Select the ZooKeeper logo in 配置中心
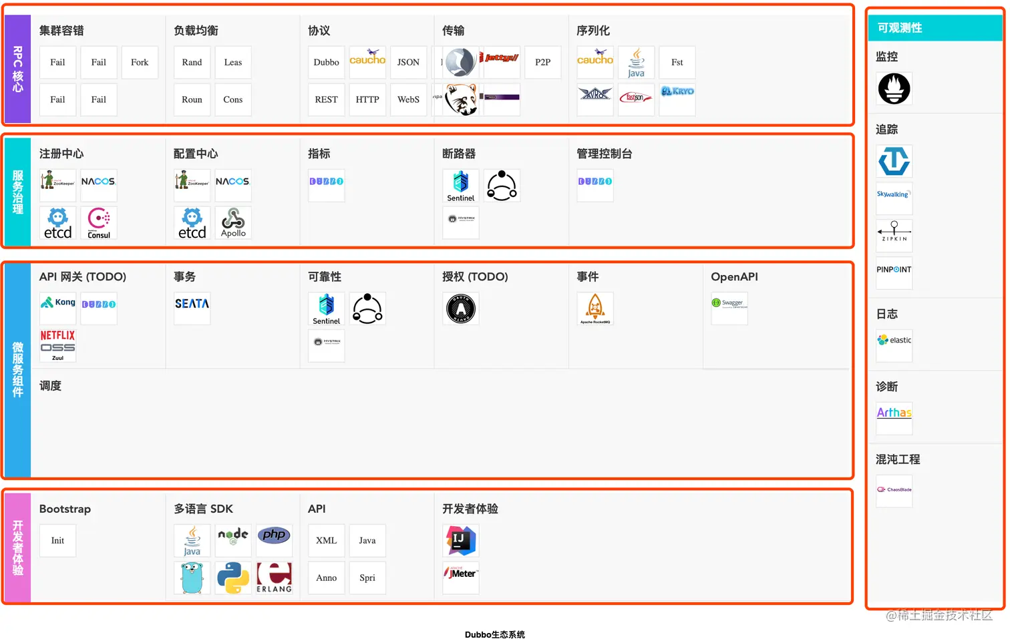Screen dimensions: 1010x639 coord(192,186)
